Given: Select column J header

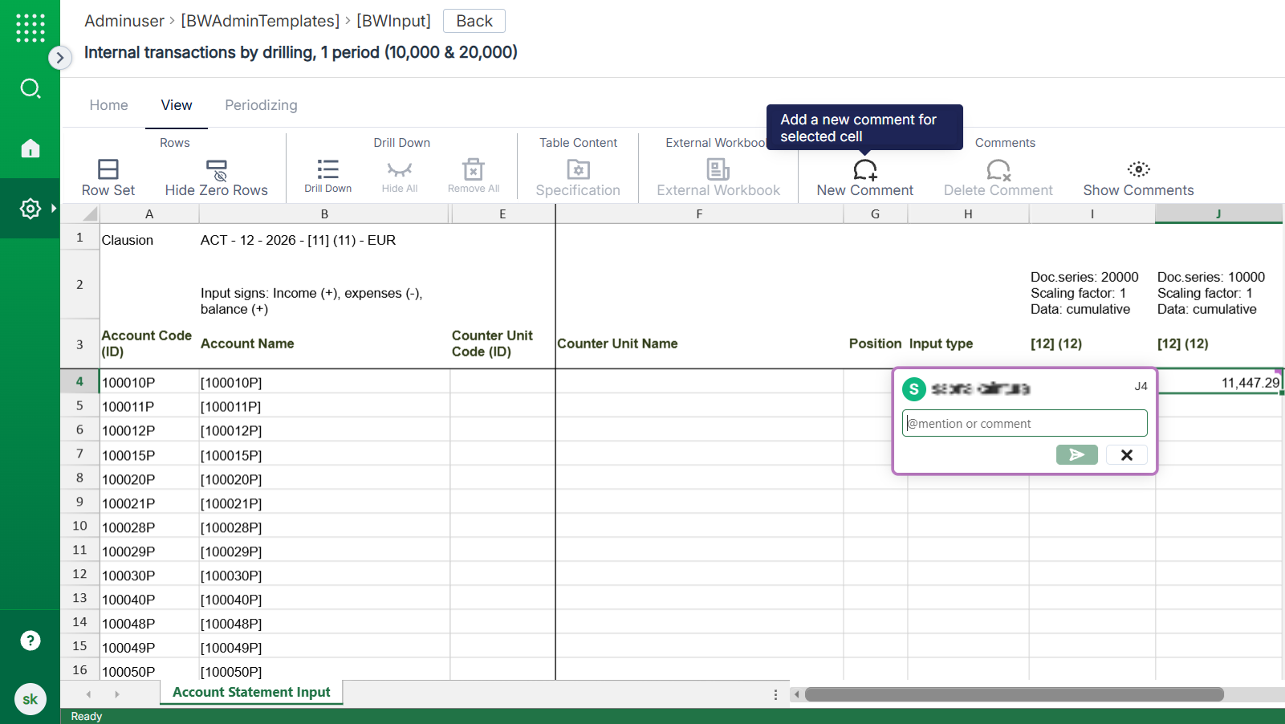Looking at the screenshot, I should (1218, 214).
